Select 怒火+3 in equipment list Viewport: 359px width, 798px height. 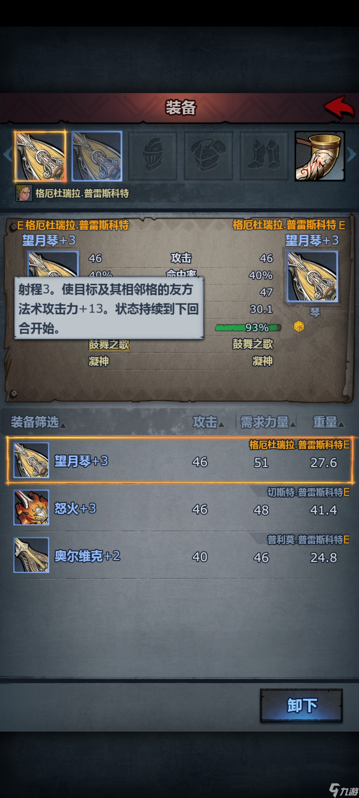click(180, 508)
